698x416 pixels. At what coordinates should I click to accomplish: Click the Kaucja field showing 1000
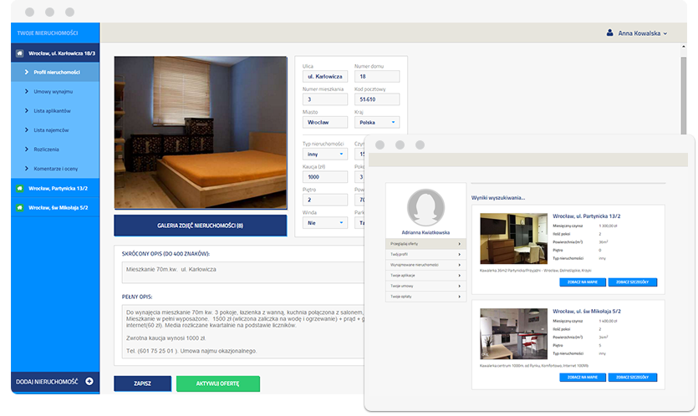(x=325, y=176)
